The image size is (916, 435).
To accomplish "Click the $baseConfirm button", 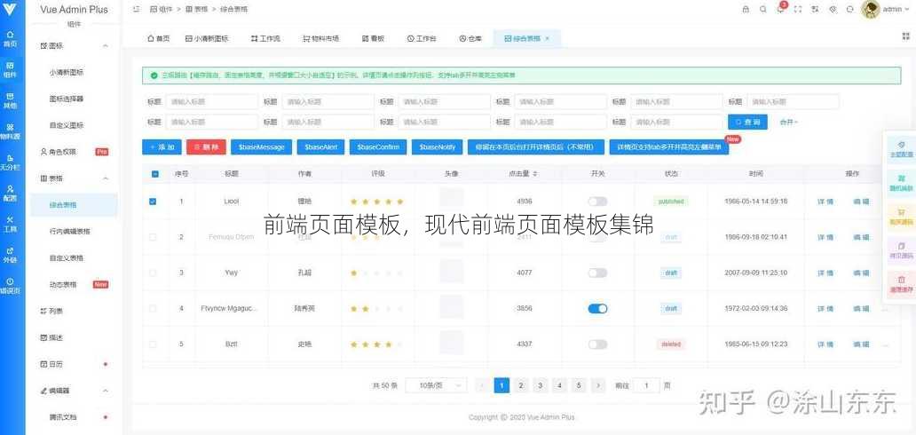I will (x=378, y=147).
